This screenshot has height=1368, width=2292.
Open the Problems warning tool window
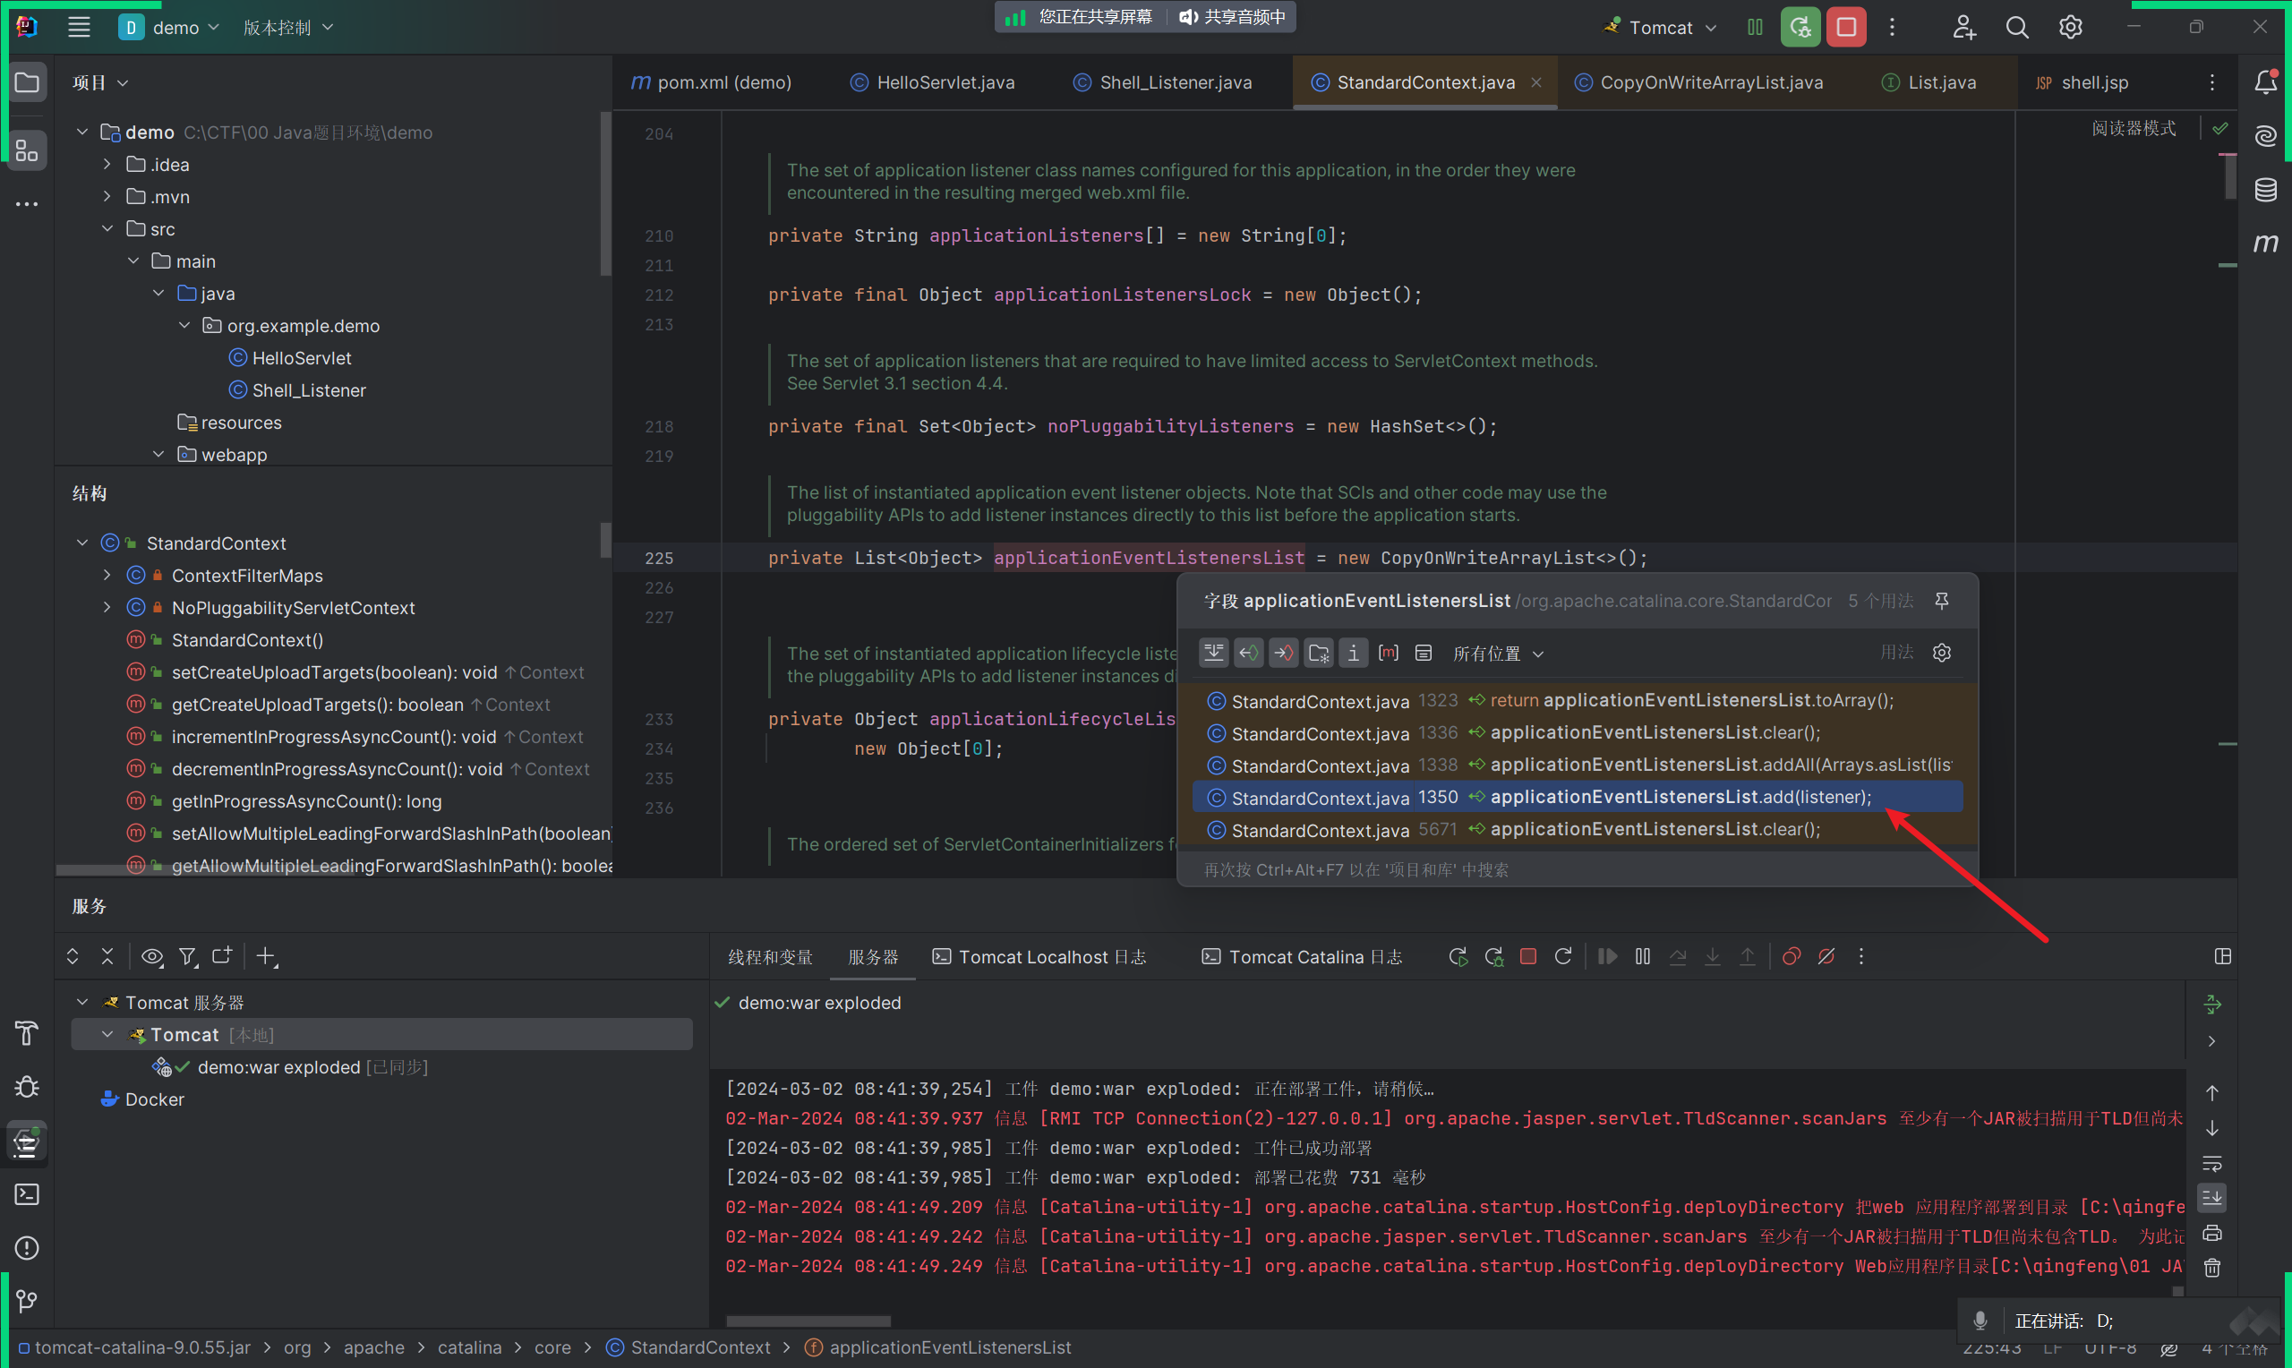click(27, 1248)
